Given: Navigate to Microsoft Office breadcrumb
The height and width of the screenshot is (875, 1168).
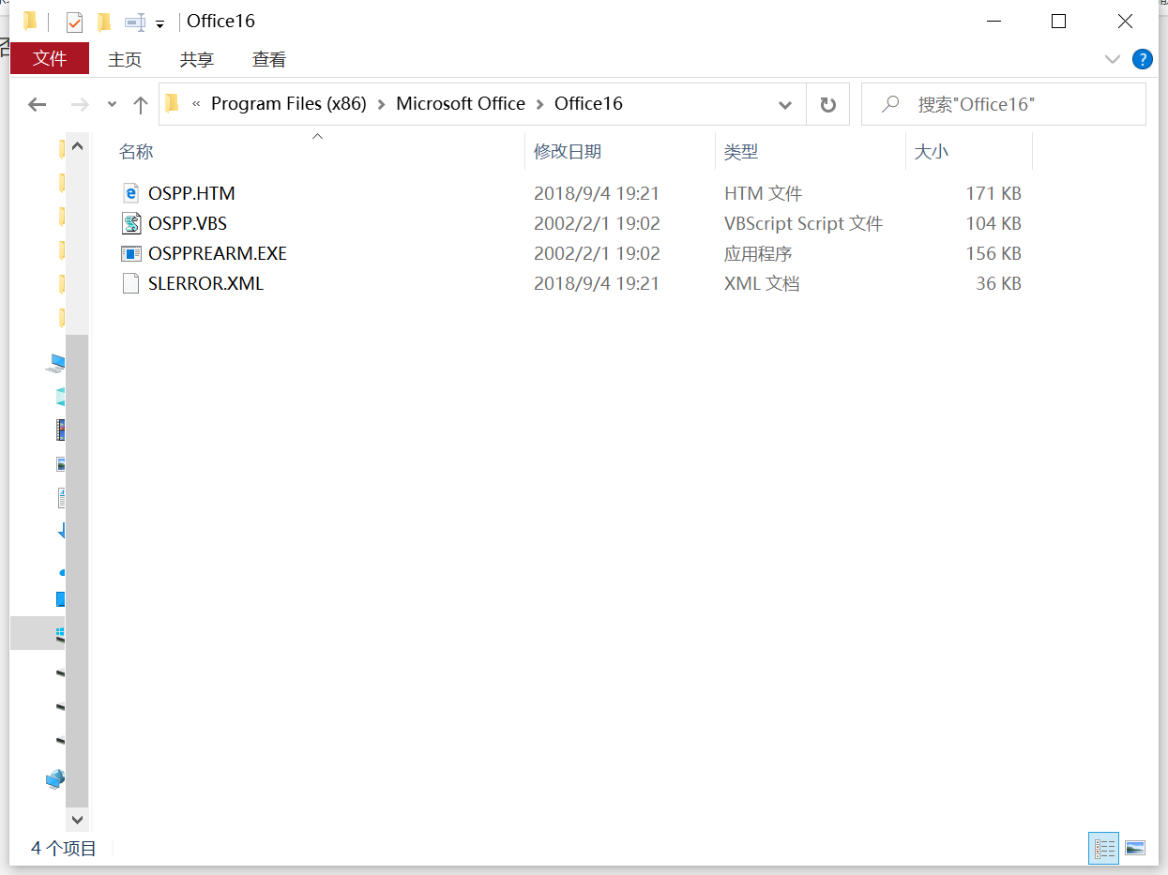Looking at the screenshot, I should tap(461, 104).
